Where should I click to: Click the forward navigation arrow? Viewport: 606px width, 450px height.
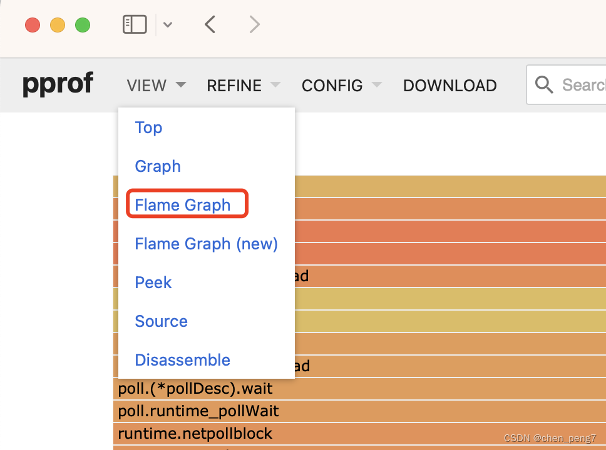click(x=254, y=25)
